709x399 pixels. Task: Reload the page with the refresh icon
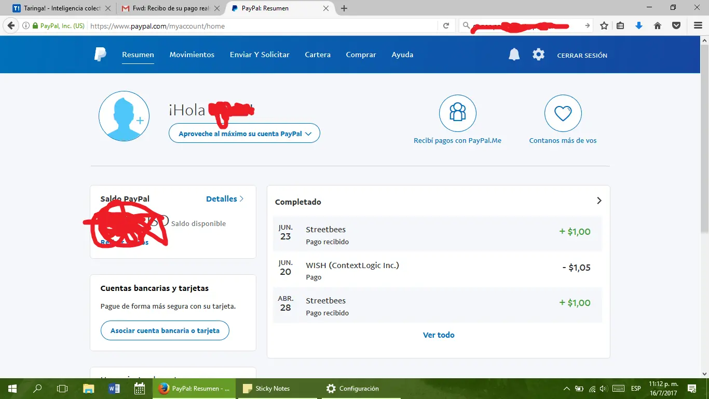(x=446, y=25)
